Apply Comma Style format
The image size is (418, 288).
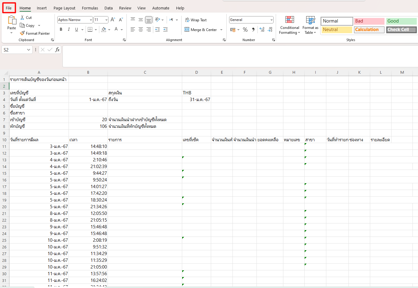point(253,30)
